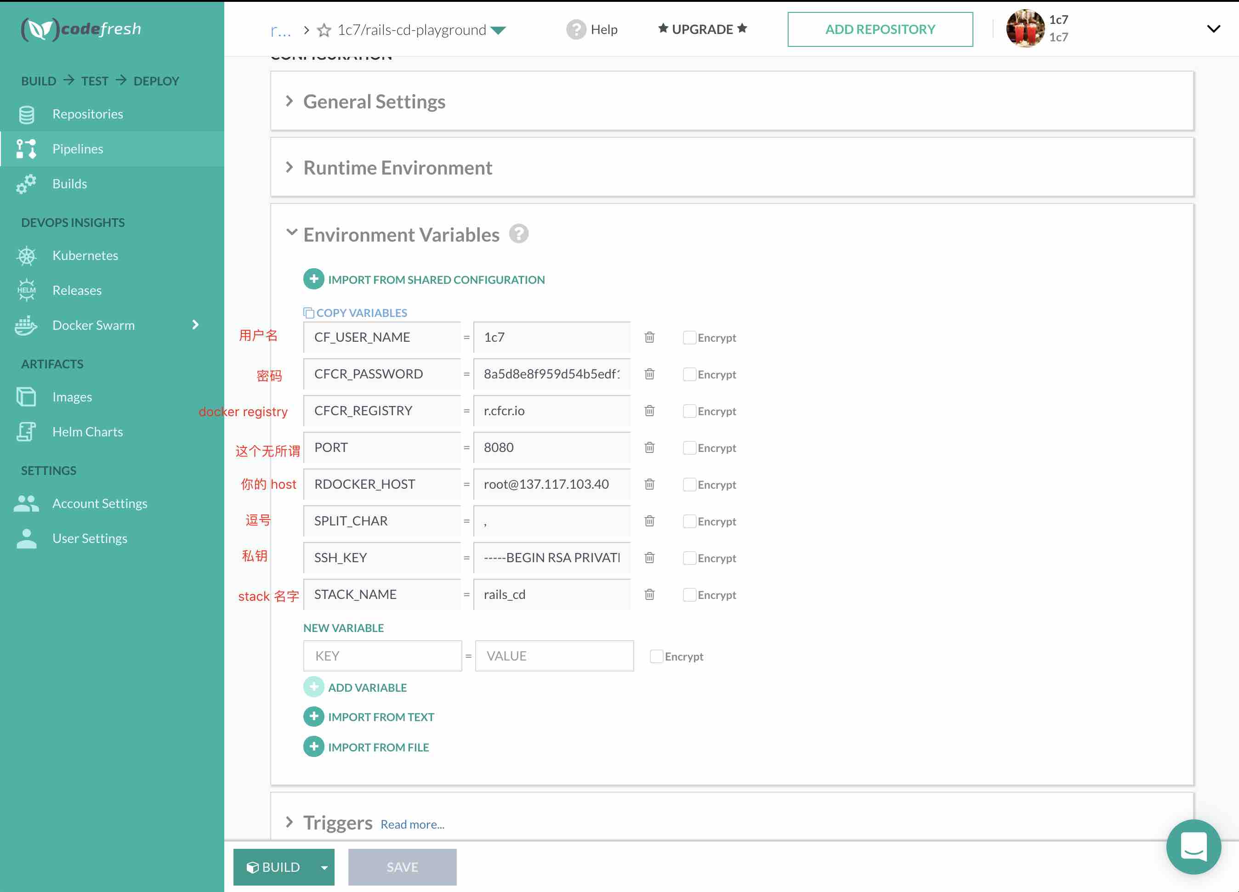Click the Add Repository button
Viewport: 1239px width, 892px height.
point(880,29)
